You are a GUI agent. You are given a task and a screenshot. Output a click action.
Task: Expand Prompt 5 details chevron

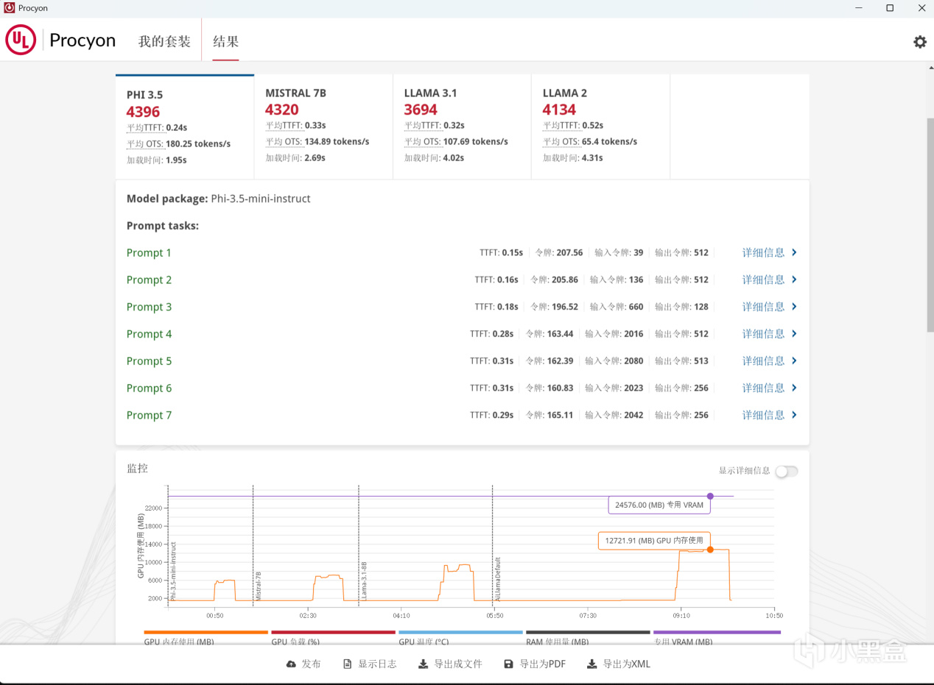click(x=794, y=361)
